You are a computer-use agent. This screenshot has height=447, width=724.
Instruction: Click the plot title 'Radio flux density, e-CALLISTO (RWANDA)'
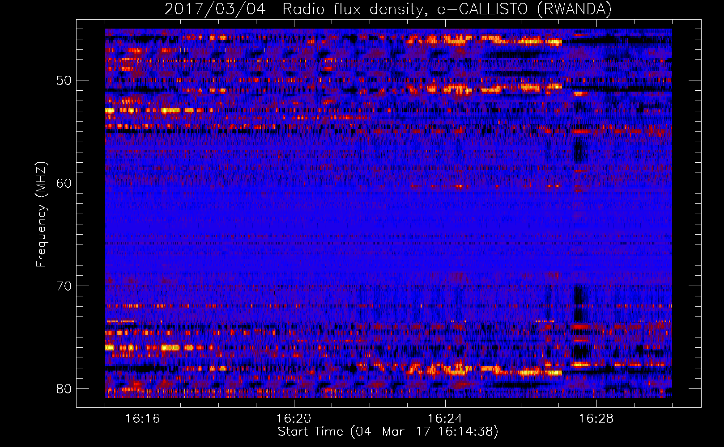pyautogui.click(x=447, y=9)
